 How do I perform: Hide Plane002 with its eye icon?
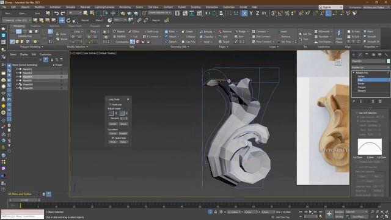[x=17, y=73]
